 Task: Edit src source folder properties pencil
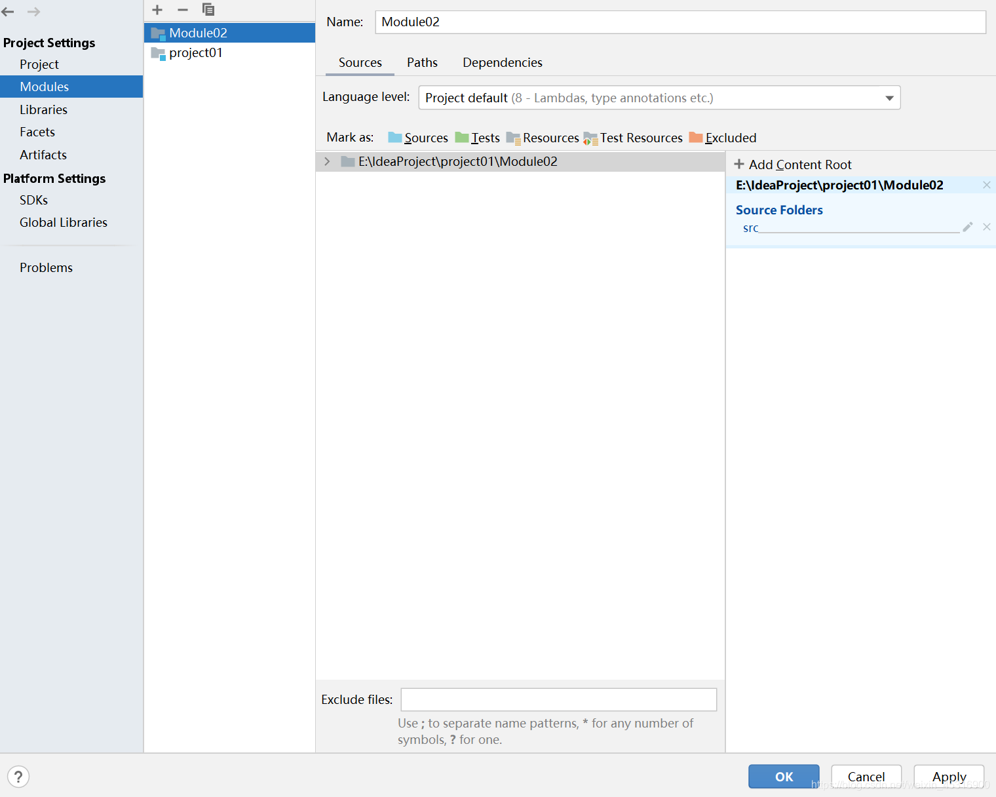(x=968, y=227)
